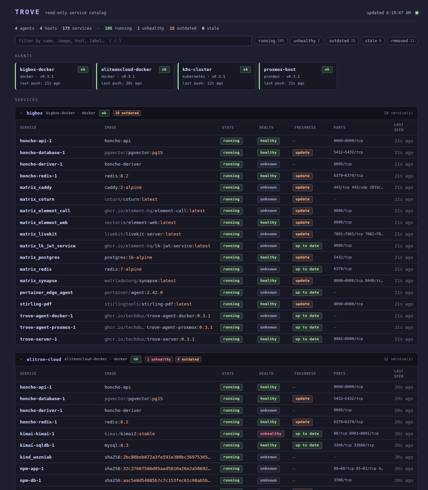Click the 10 outdated badge on bigbox
Screen dimensions: 428x490
(127, 113)
